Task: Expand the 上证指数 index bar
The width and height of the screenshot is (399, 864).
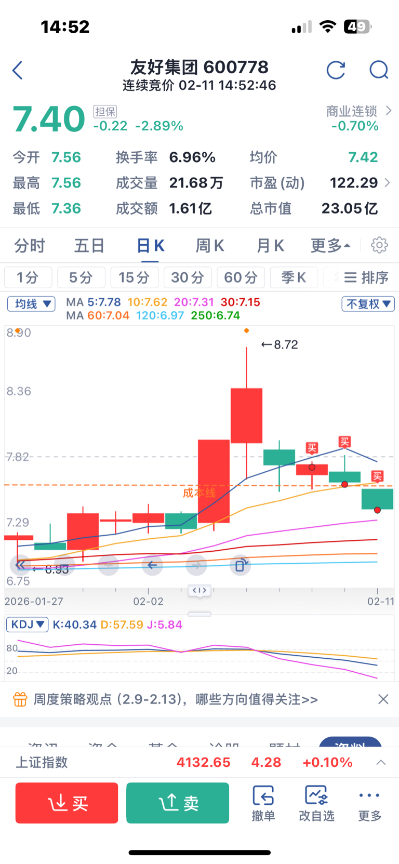Action: click(381, 762)
